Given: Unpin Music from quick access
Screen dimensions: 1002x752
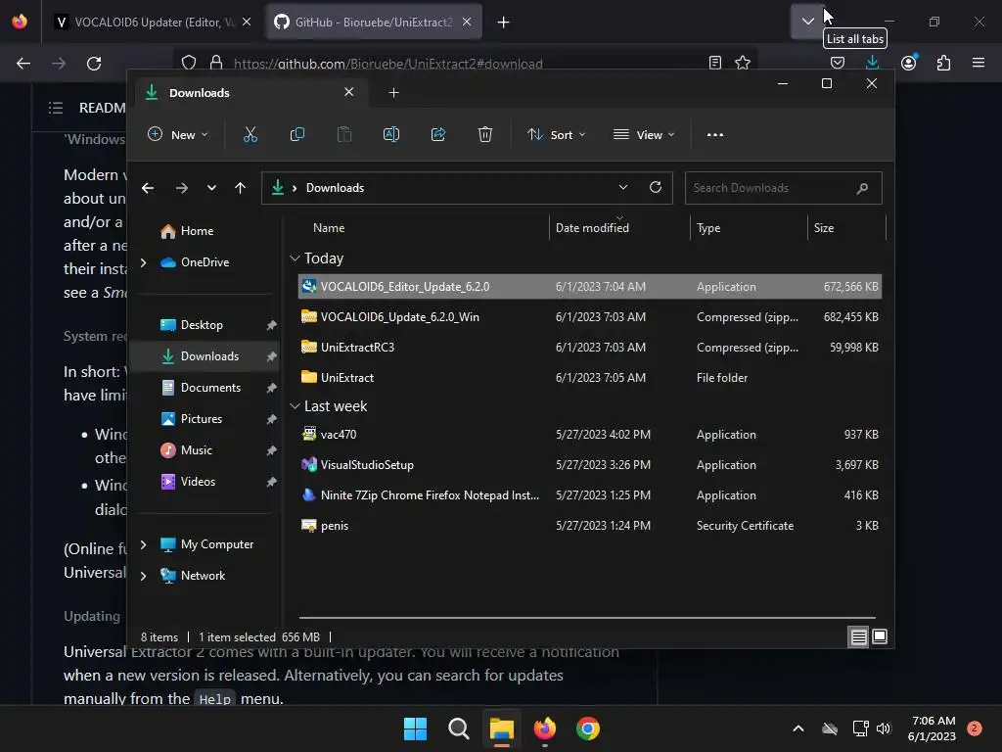Looking at the screenshot, I should click(271, 450).
